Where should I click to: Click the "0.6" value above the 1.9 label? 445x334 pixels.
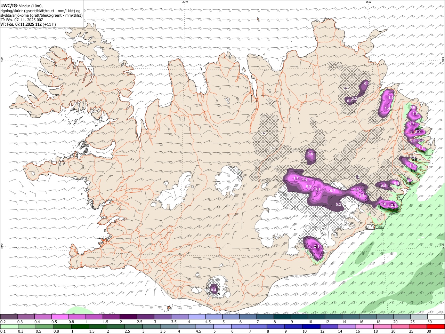pos(413,107)
